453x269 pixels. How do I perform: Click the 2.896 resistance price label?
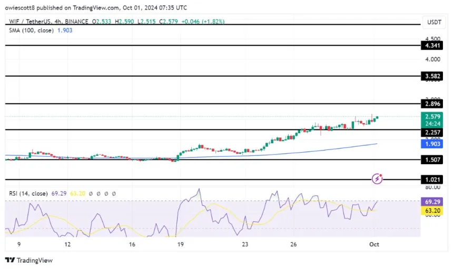tap(432, 104)
